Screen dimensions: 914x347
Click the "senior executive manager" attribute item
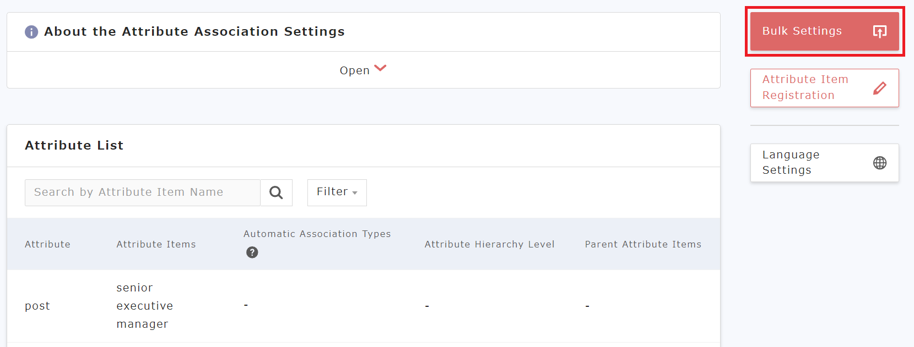(x=144, y=306)
